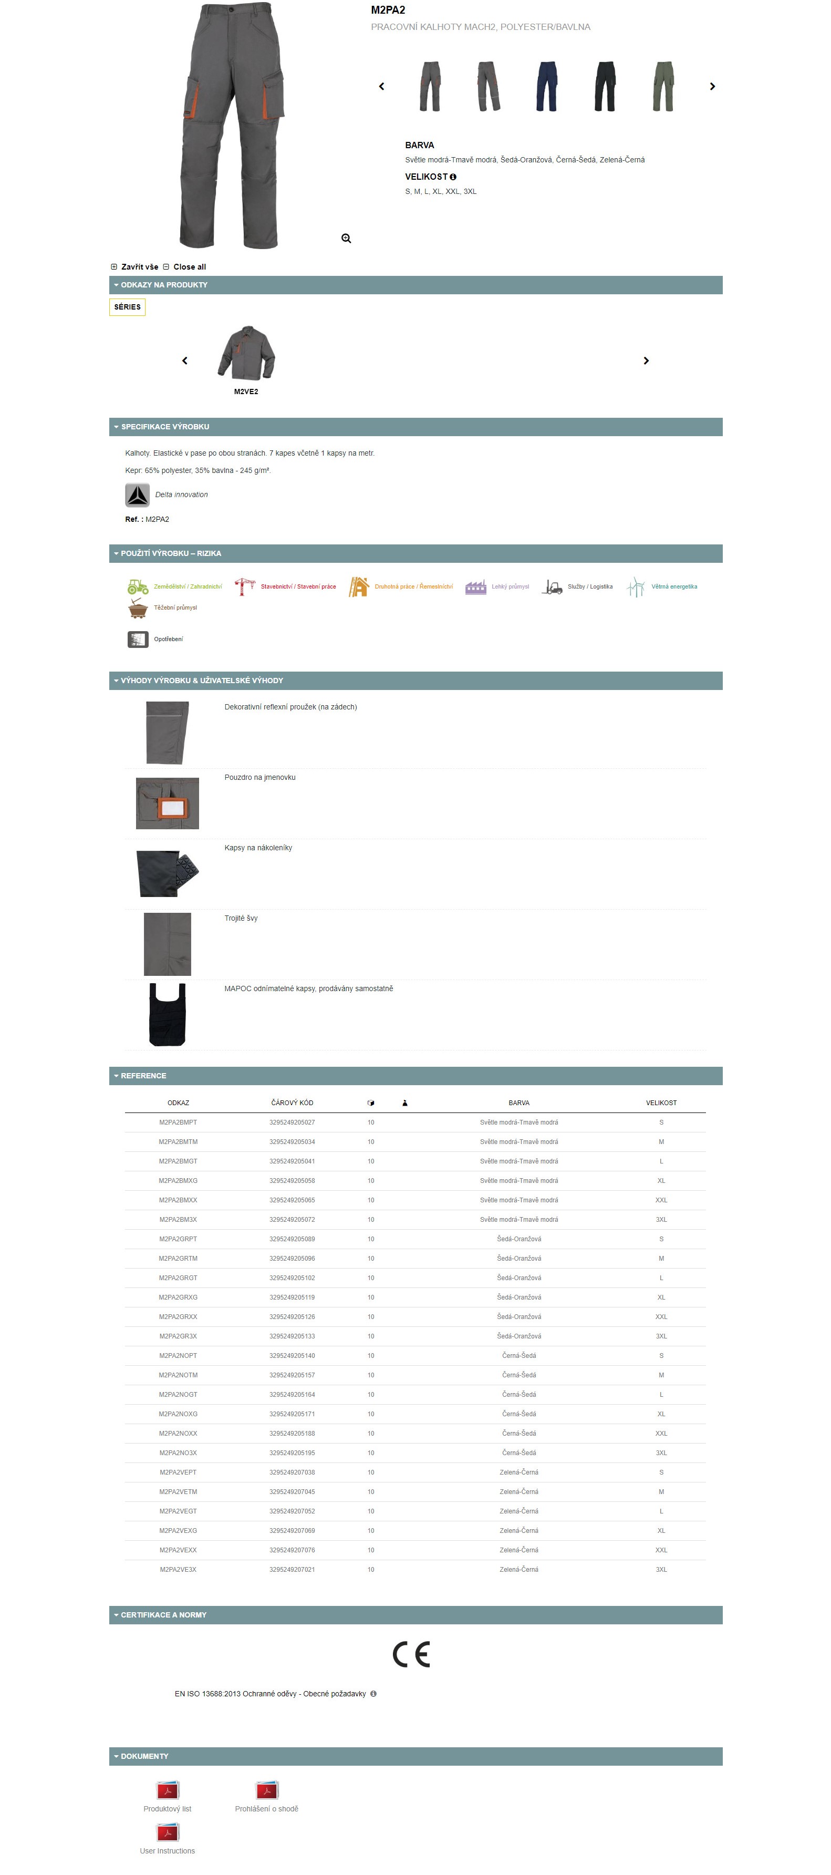Click the main grey trousers product image
The width and height of the screenshot is (831, 1875).
(x=232, y=125)
